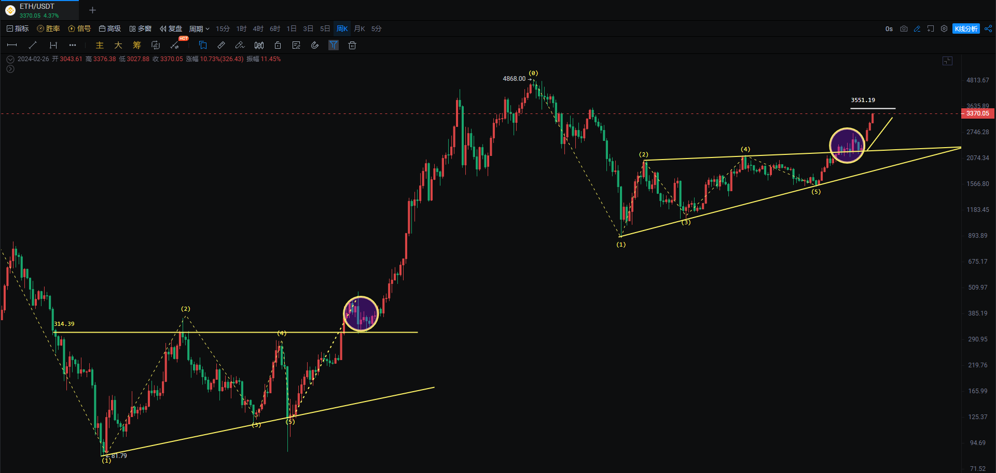Switch to the 1时 timeframe
Image resolution: width=996 pixels, height=473 pixels.
(x=241, y=29)
